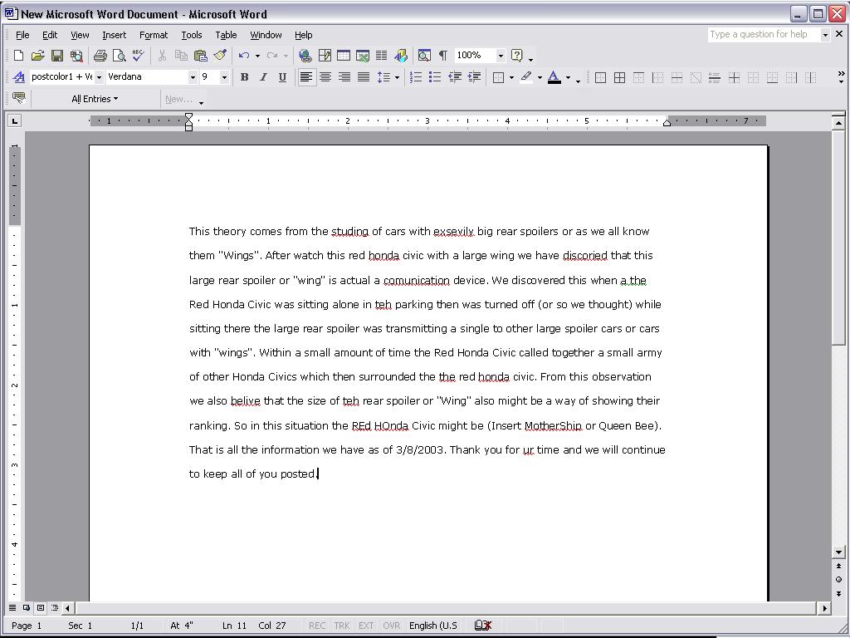Click the Save icon in toolbar
Image resolution: width=850 pixels, height=638 pixels.
coord(57,56)
